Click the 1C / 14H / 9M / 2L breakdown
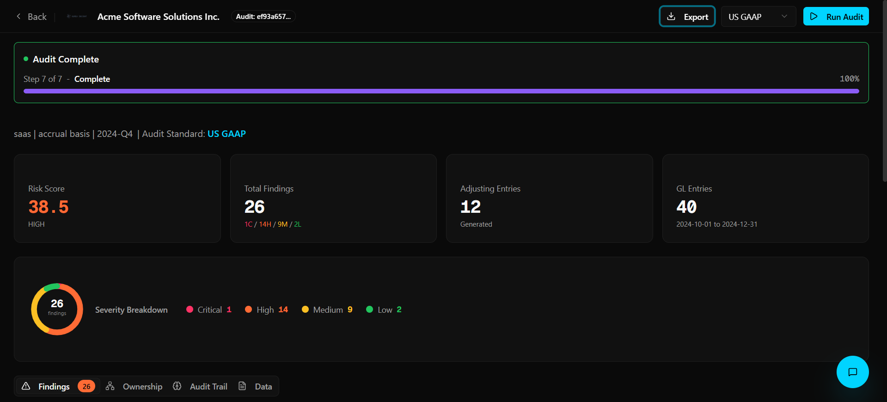 pos(273,224)
